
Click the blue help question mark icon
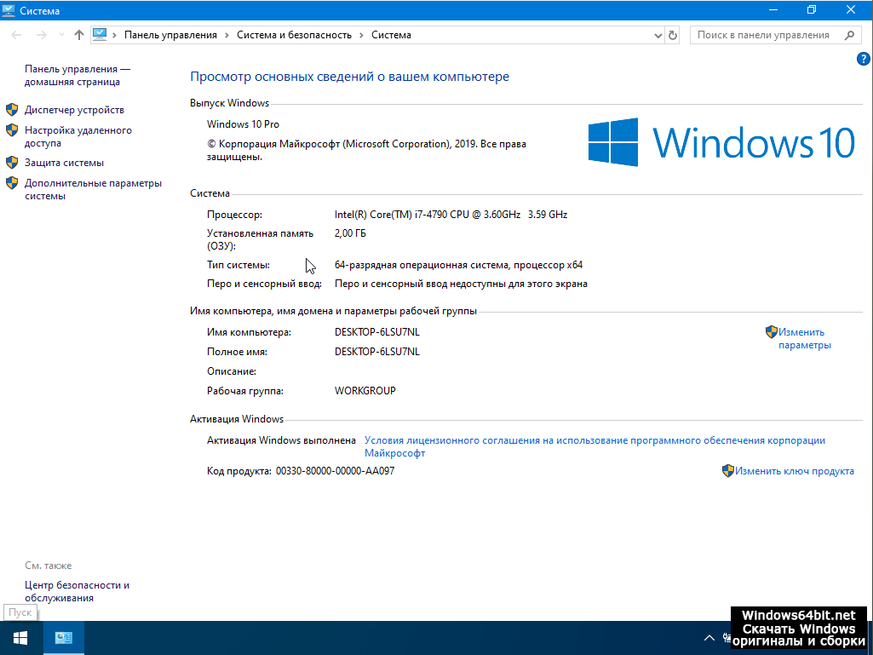pos(862,59)
